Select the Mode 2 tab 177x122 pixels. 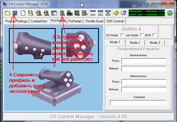click(135, 43)
